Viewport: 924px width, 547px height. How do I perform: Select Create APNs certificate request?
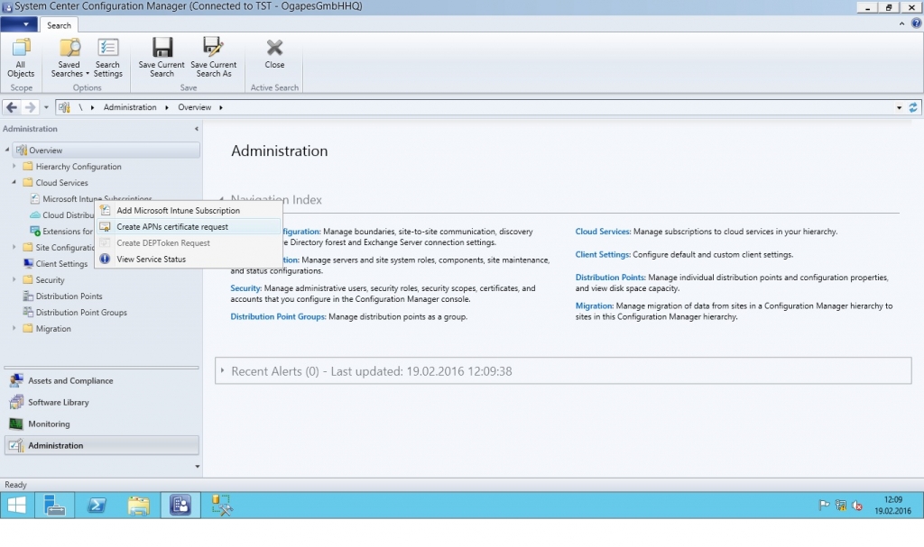(x=172, y=227)
